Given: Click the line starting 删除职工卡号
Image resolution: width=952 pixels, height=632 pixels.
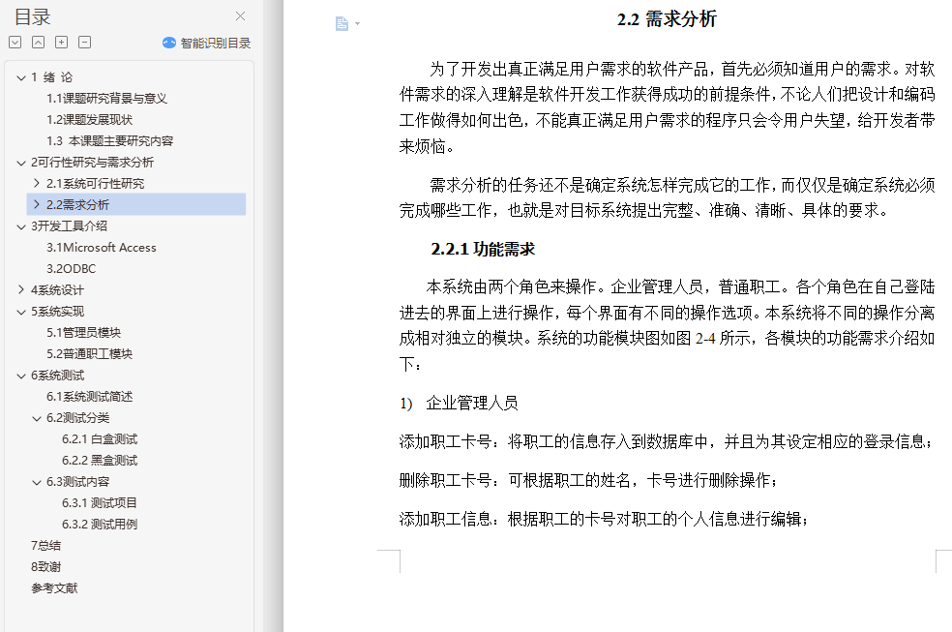Looking at the screenshot, I should tap(587, 480).
